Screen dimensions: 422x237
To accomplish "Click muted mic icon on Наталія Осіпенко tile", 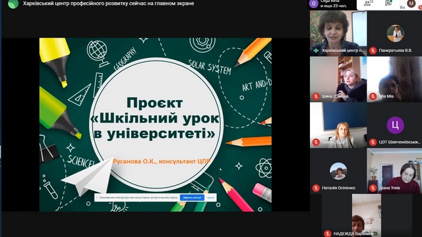I will (316, 188).
